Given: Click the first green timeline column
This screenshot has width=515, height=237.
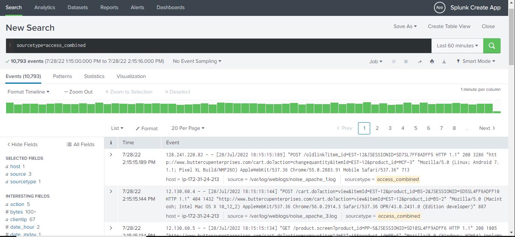Looking at the screenshot, I should point(9,108).
